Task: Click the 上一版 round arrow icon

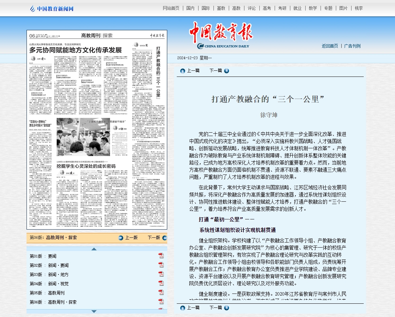Action: click(121, 238)
